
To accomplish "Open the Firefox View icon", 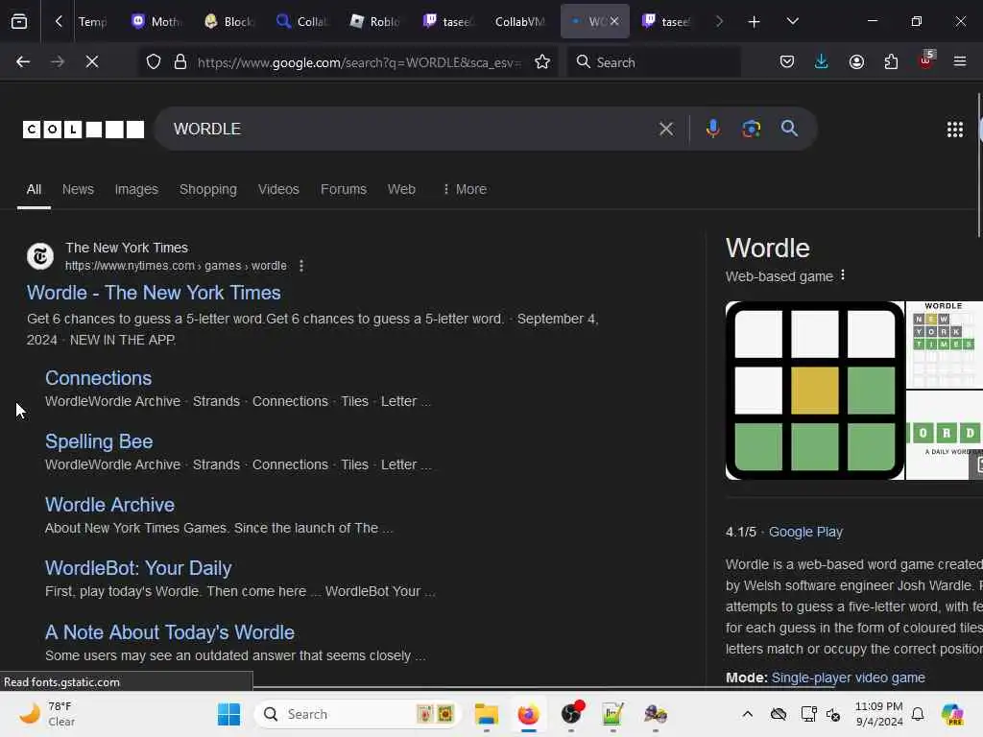I will (19, 22).
